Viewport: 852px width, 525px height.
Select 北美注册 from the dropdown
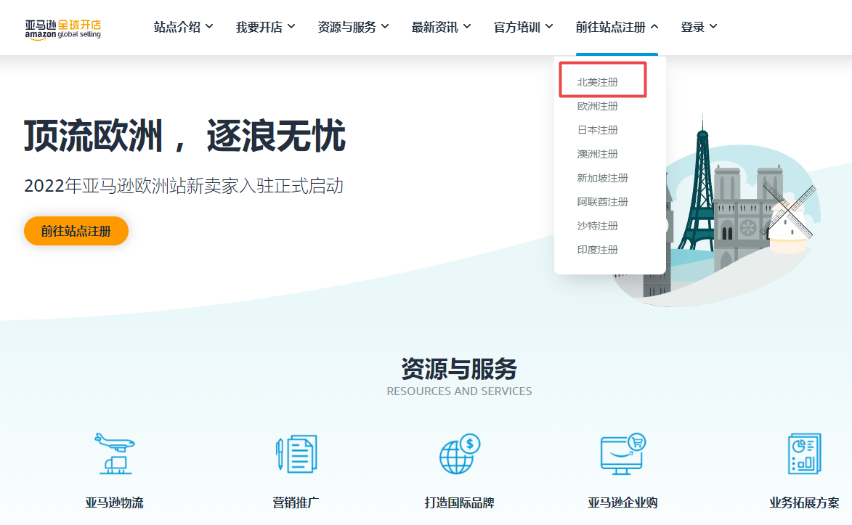pyautogui.click(x=598, y=82)
